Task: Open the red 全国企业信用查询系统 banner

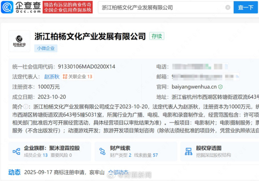Action: tap(68, 7)
